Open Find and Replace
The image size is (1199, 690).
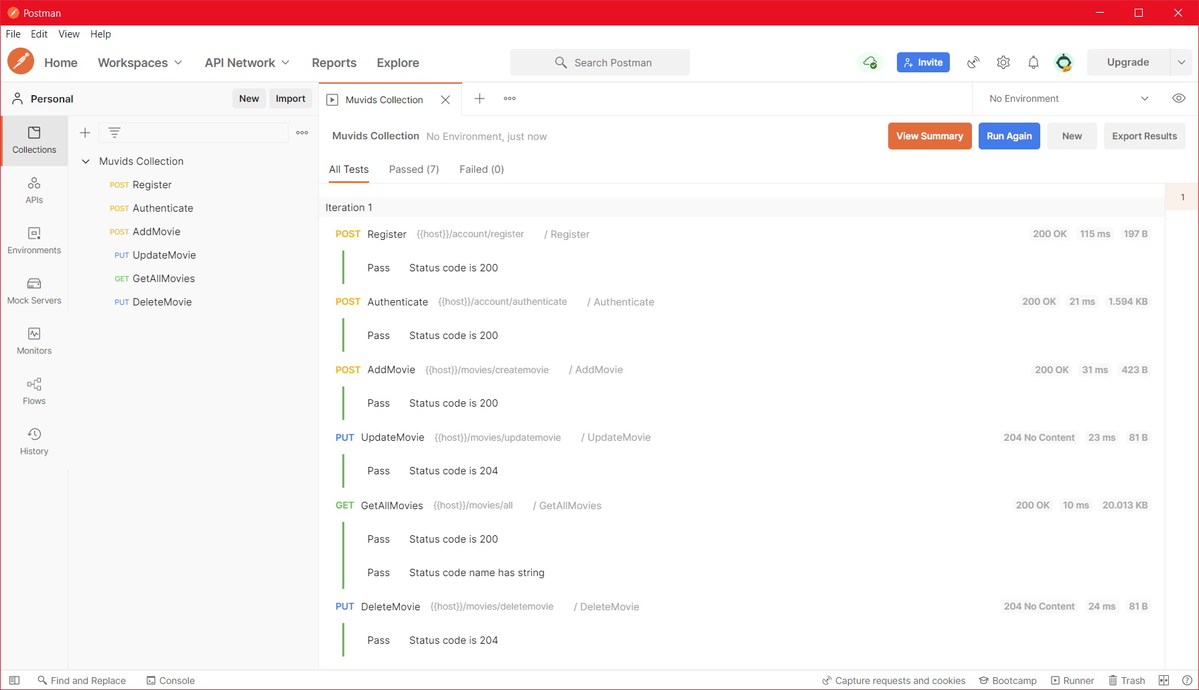[82, 680]
